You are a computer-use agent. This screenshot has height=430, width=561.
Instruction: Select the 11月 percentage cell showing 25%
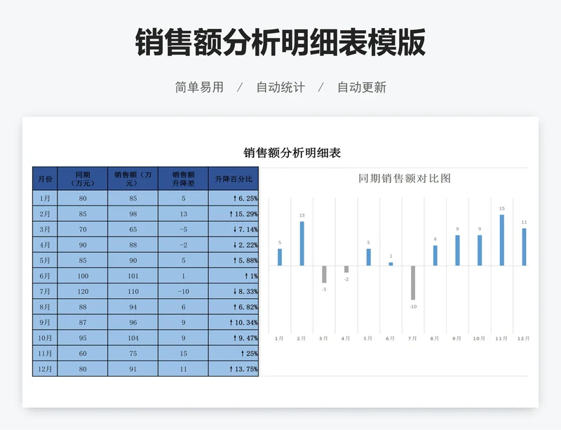tap(234, 354)
